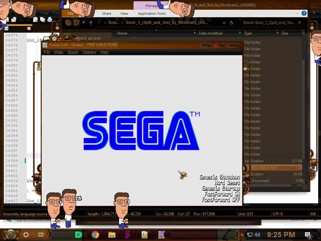Sort files by the Type column header
The image size is (321, 241).
(x=248, y=33)
